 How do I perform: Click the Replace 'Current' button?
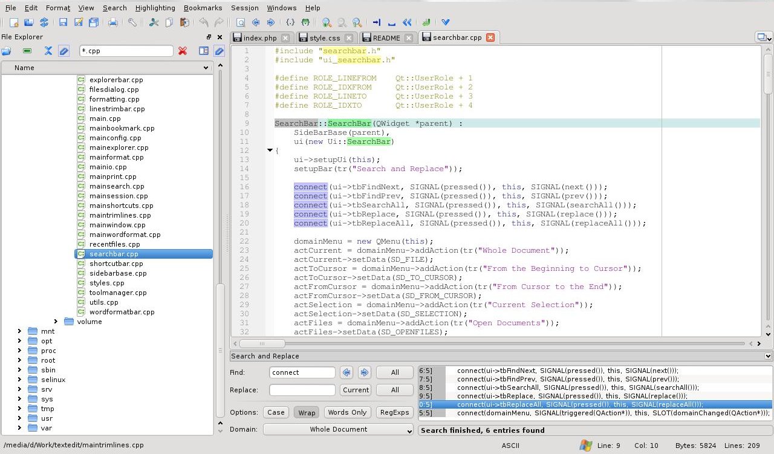tap(356, 390)
